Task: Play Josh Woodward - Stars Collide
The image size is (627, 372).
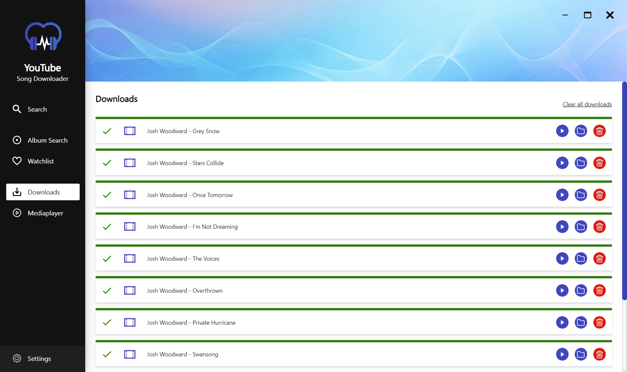Action: tap(562, 163)
